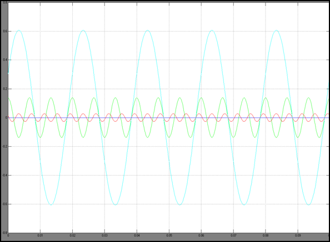Select the 0.06 x-axis tick label
330x242 pixels.
[x=201, y=235]
